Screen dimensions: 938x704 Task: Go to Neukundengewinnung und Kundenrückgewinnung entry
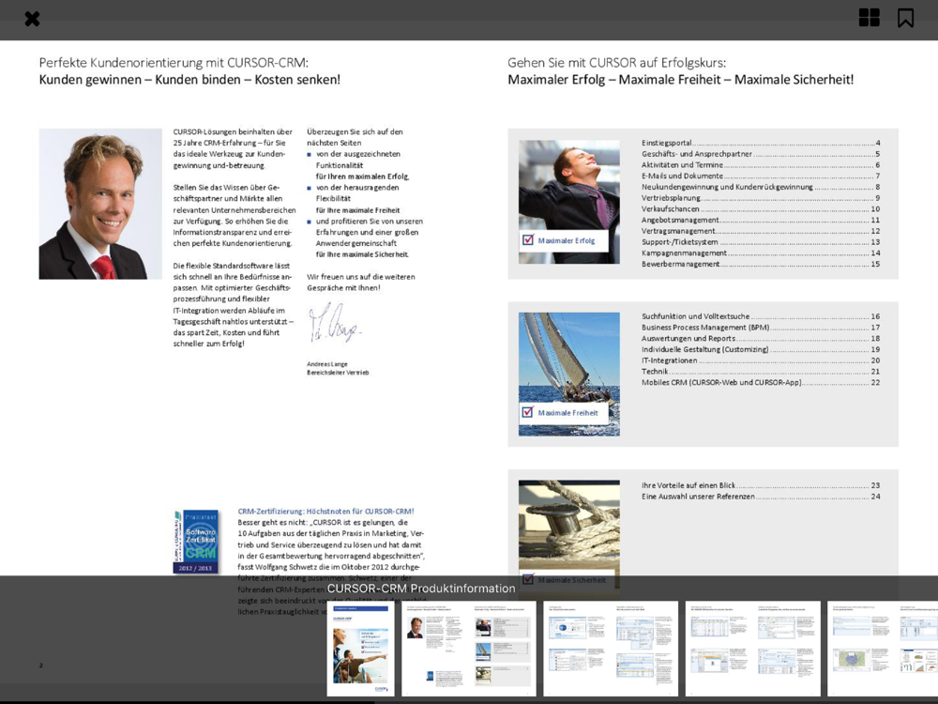pyautogui.click(x=761, y=187)
